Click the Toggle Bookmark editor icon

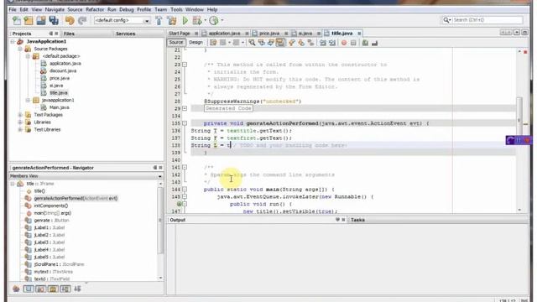pyautogui.click(x=310, y=43)
